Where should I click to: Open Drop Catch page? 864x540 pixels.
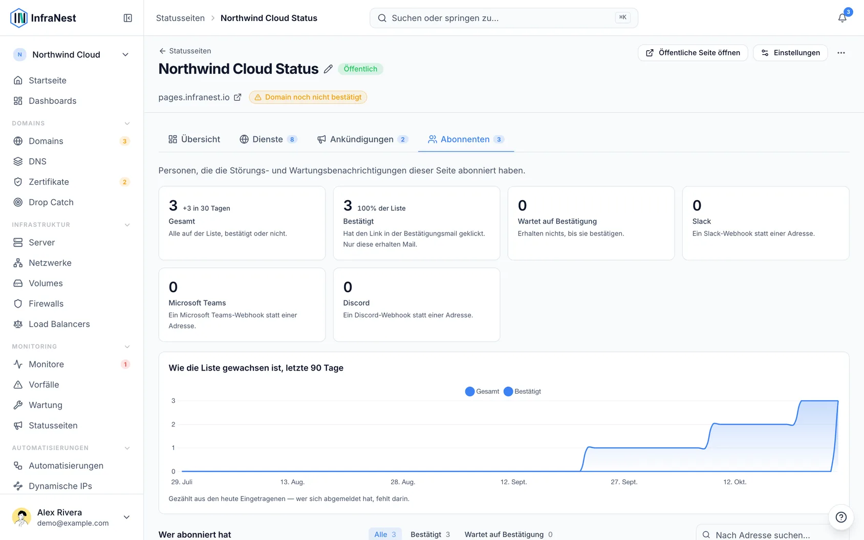coord(72,202)
